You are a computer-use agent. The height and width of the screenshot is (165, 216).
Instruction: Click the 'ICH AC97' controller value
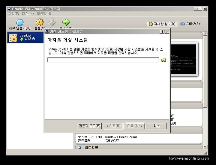tap(112, 141)
